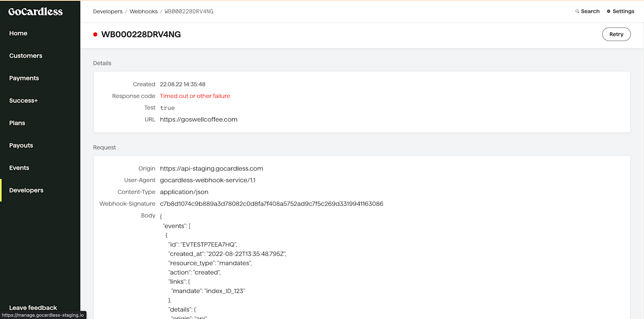Click the Test value 'true'

coord(167,108)
